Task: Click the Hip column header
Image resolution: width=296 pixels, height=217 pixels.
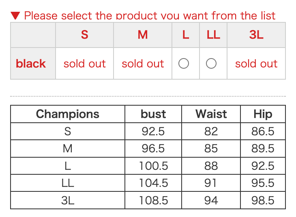Action: pos(263,114)
